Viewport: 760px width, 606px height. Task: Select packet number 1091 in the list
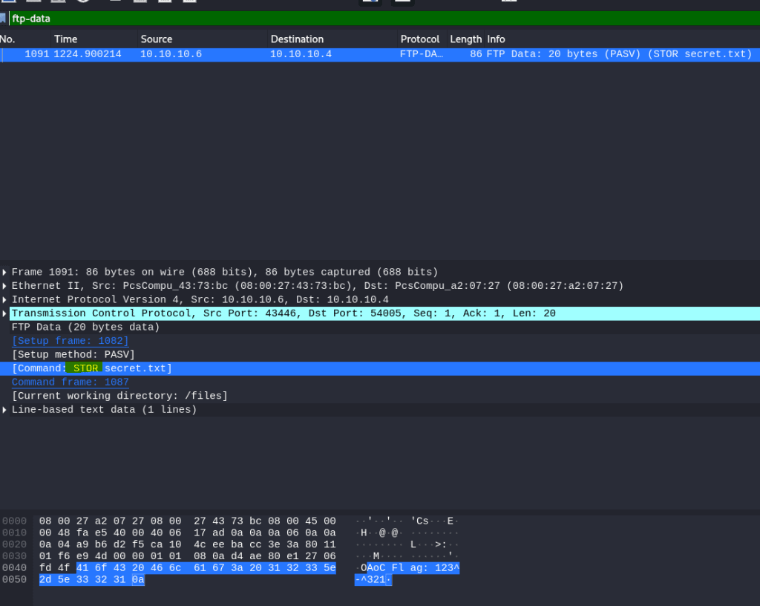(x=380, y=54)
